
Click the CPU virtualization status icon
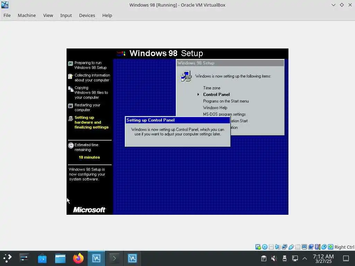[318, 247]
